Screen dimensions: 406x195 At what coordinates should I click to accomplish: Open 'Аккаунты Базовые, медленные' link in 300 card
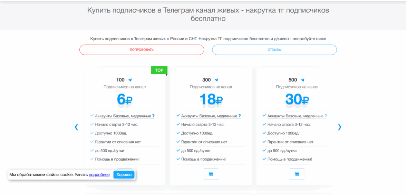pos(209,116)
